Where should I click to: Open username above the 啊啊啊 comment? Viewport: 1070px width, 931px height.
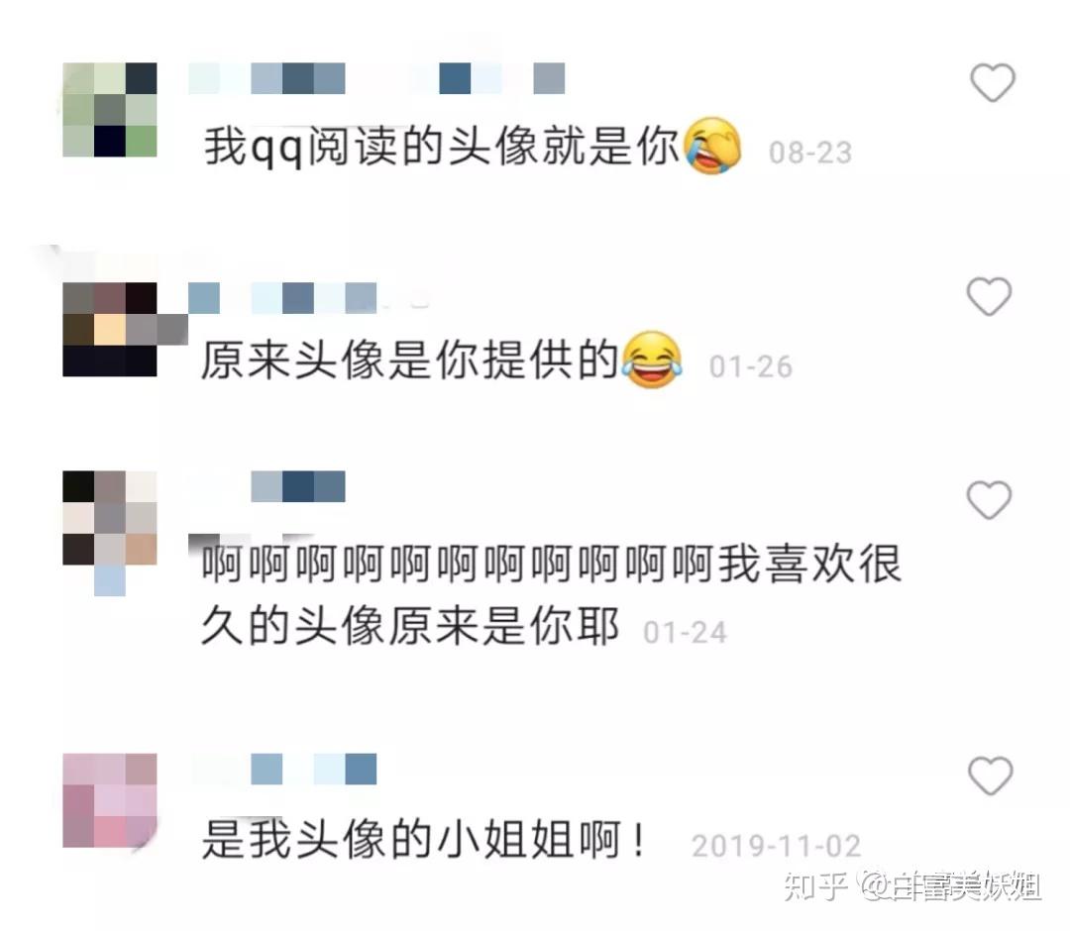click(x=298, y=486)
